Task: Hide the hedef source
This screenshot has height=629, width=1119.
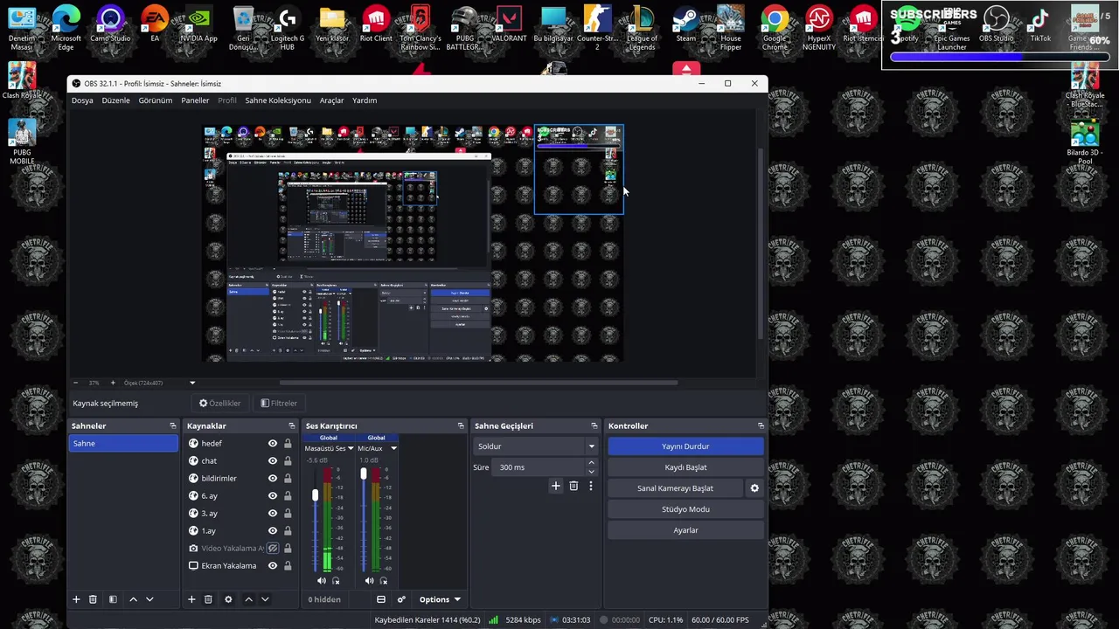Action: [x=273, y=444]
